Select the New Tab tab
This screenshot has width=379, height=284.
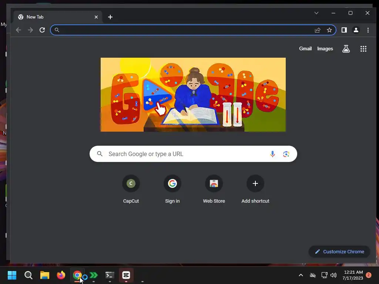click(58, 17)
